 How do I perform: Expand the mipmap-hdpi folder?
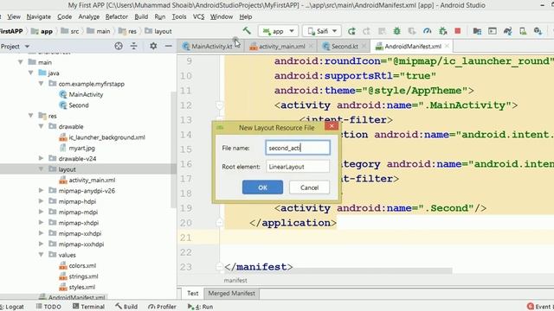coord(41,201)
